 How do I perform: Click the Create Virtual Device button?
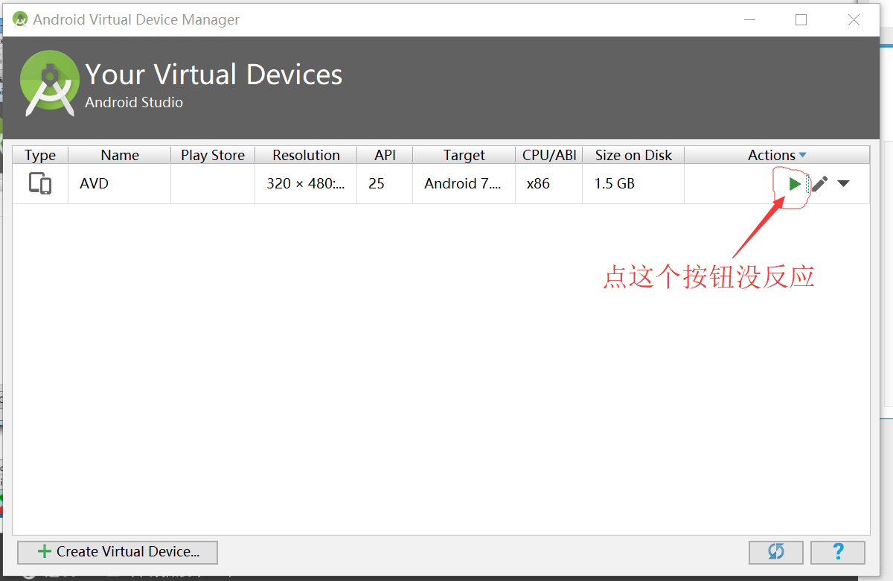pos(118,552)
